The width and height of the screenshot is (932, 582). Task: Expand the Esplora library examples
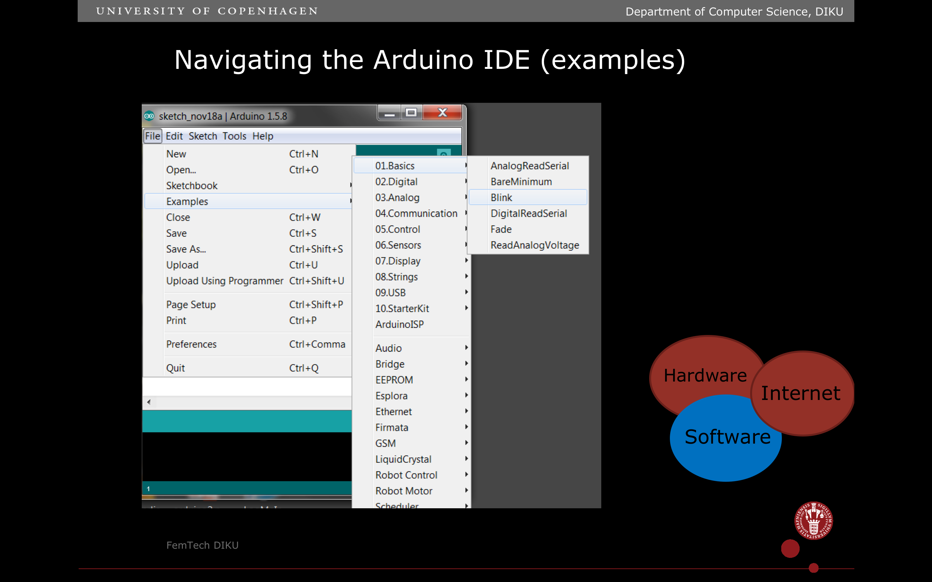point(411,396)
